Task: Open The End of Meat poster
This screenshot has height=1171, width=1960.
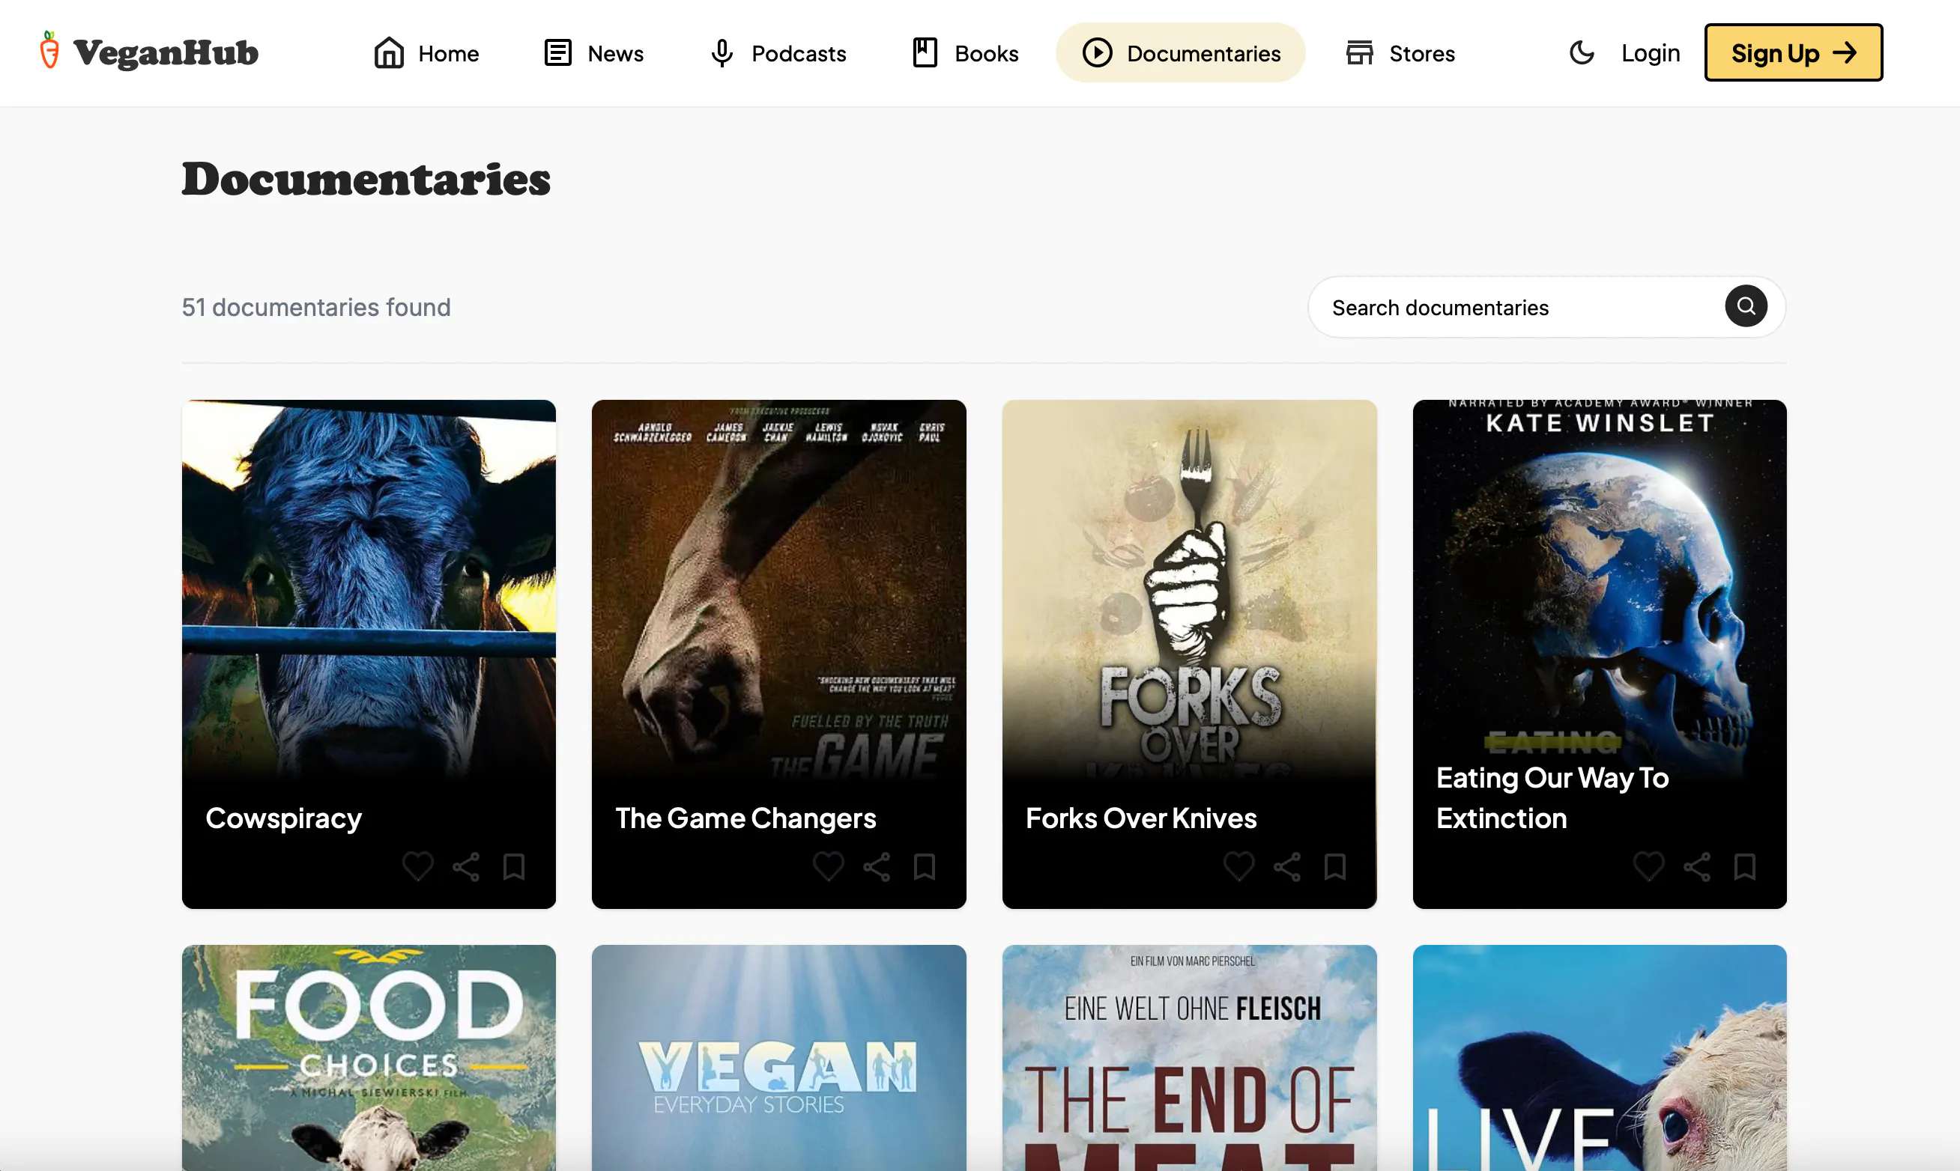Action: point(1190,1058)
